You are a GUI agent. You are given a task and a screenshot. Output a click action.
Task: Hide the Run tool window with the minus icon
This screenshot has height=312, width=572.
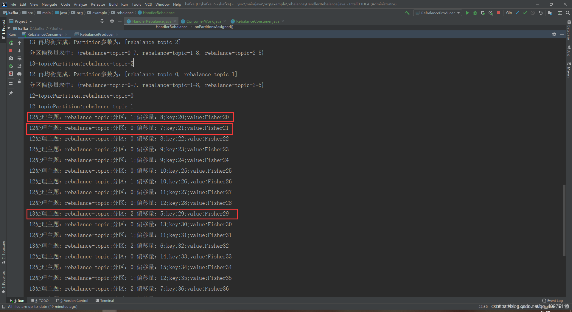click(562, 34)
